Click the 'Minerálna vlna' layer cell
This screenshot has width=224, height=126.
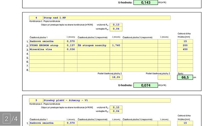(x=47, y=49)
